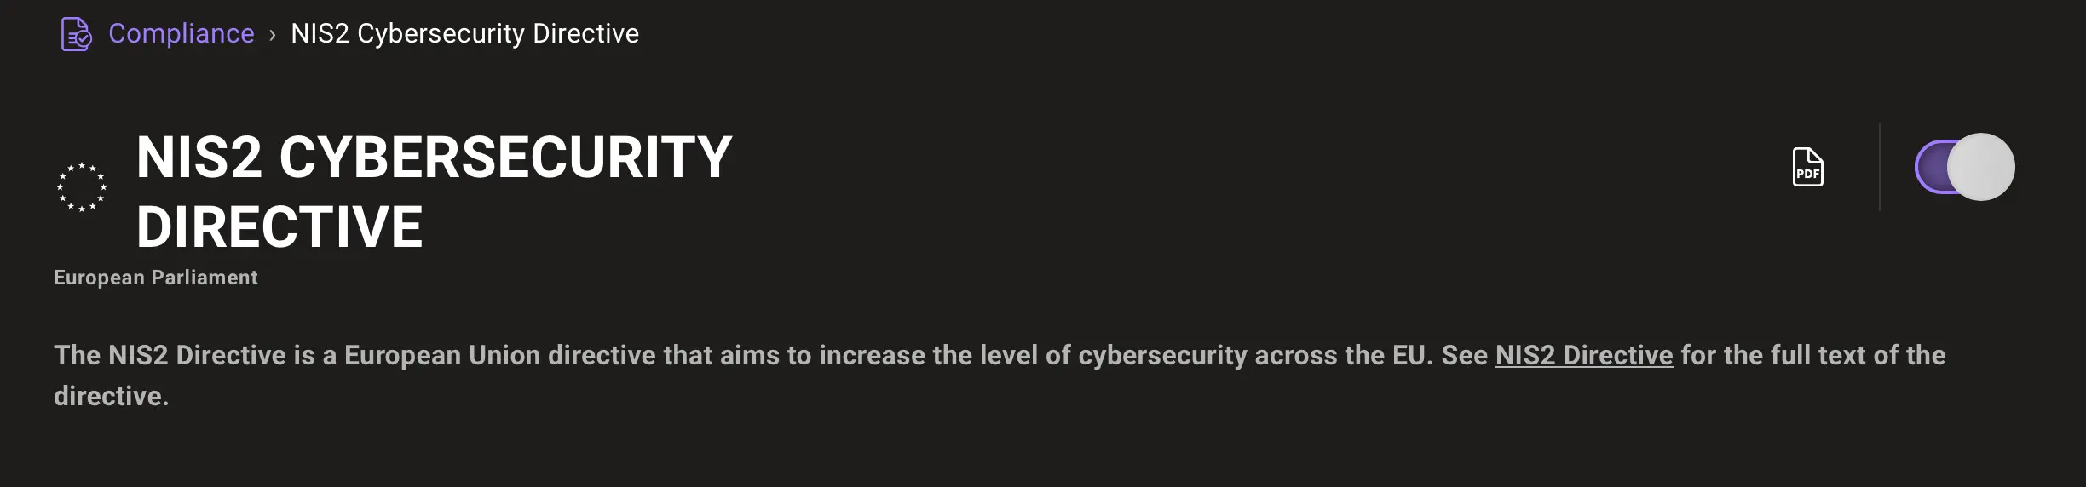
Task: Go back to Compliance via breadcrumb
Action: point(181,33)
